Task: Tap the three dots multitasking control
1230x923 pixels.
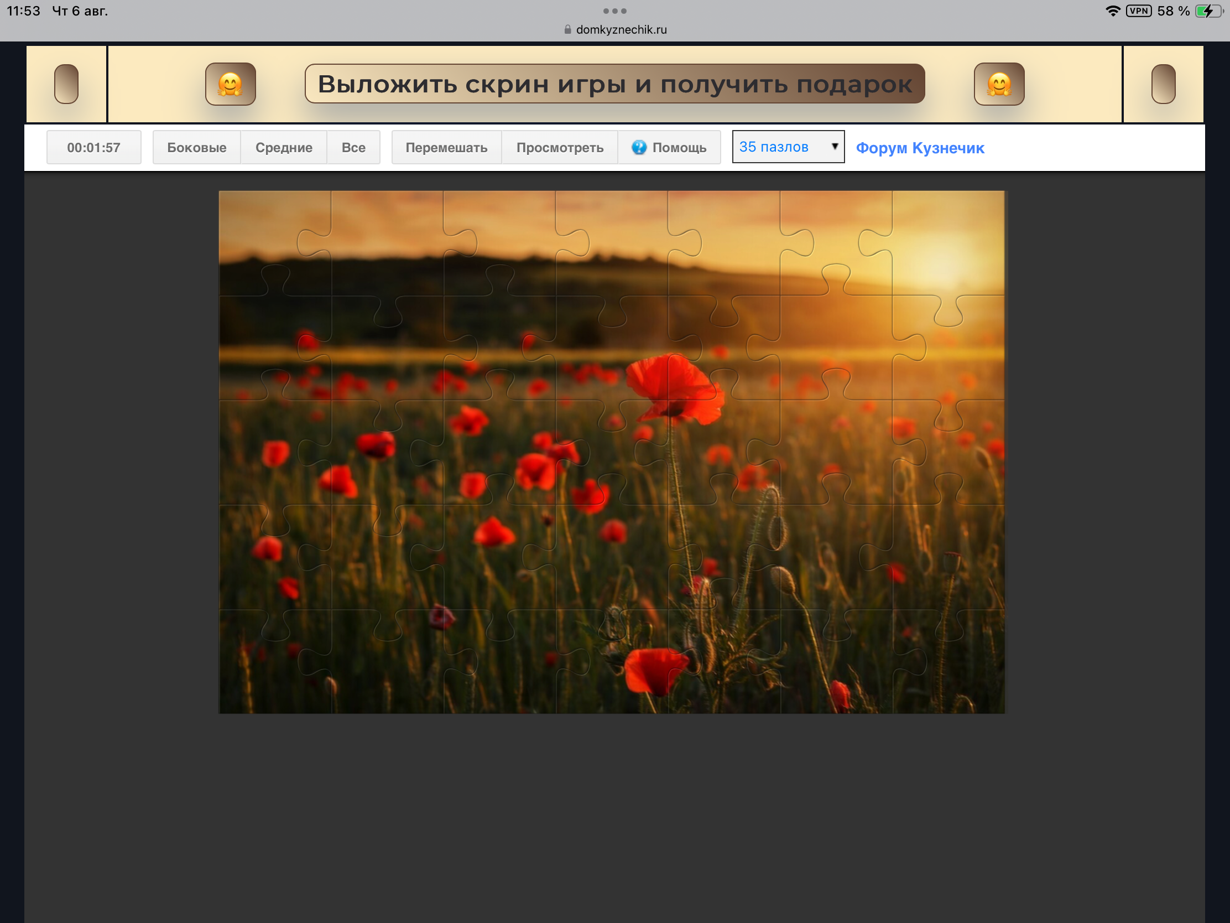Action: pyautogui.click(x=614, y=11)
